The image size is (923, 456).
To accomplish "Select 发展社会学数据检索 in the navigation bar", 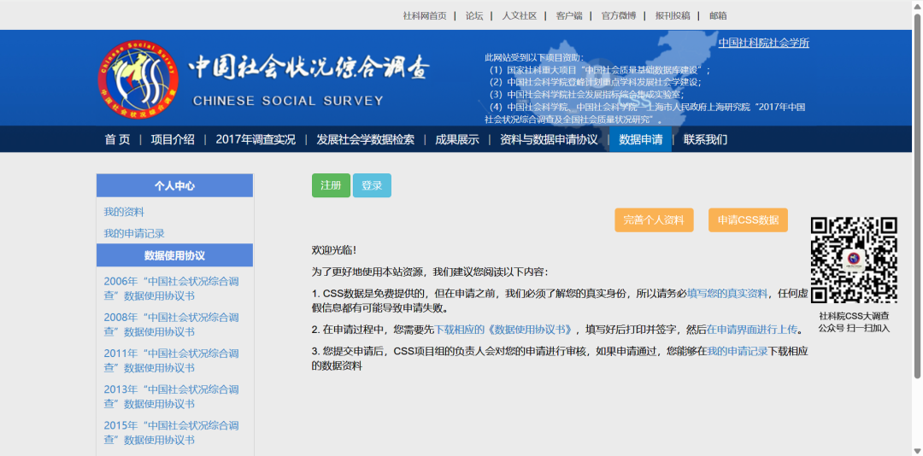I will pyautogui.click(x=365, y=139).
